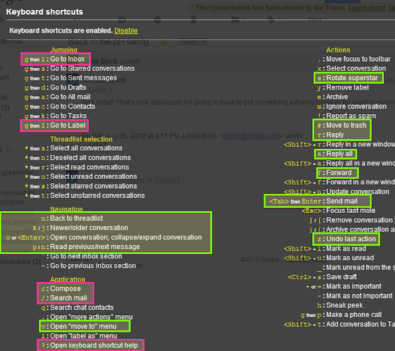The image size is (395, 351).
Task: Click the 'Move to trash' entry
Action: 342,125
